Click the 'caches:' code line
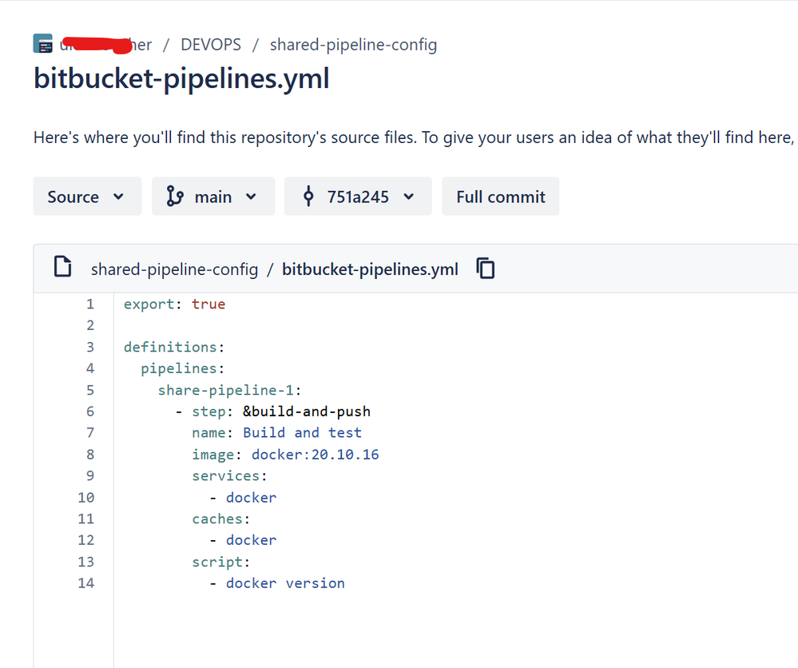The width and height of the screenshot is (798, 668). (x=221, y=519)
